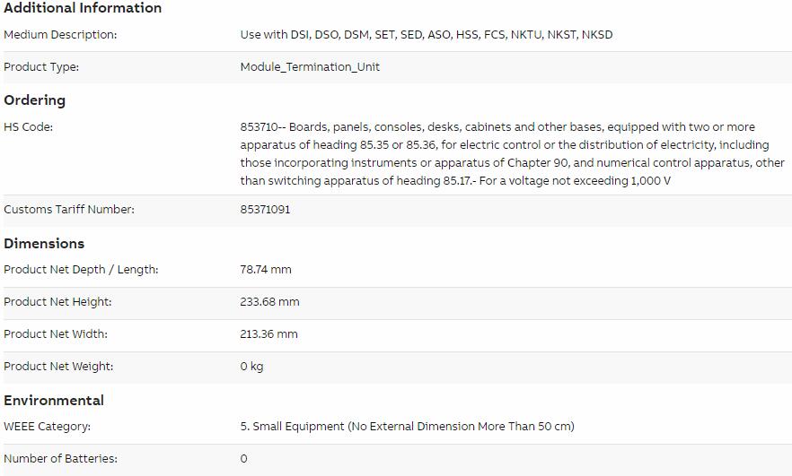The height and width of the screenshot is (476, 792).
Task: Click the Product Type label
Action: (x=41, y=67)
